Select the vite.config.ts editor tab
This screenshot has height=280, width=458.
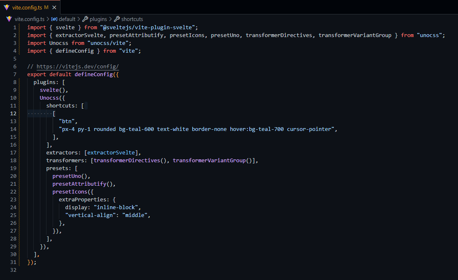pyautogui.click(x=28, y=7)
